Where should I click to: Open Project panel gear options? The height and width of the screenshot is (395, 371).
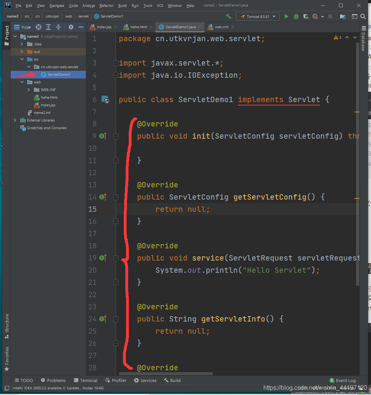71,27
